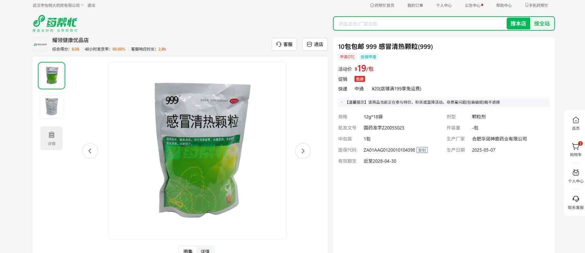Expand the 武汉市怡明大药房有限公司 account dropdown
The image size is (585, 253).
[58, 6]
